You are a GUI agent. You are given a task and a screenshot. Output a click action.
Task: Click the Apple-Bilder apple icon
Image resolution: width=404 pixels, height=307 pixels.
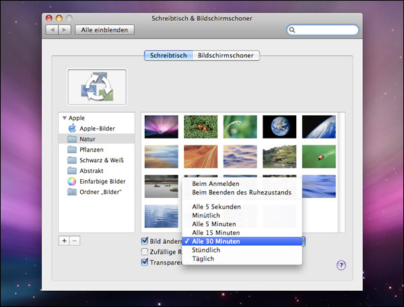[x=72, y=127]
